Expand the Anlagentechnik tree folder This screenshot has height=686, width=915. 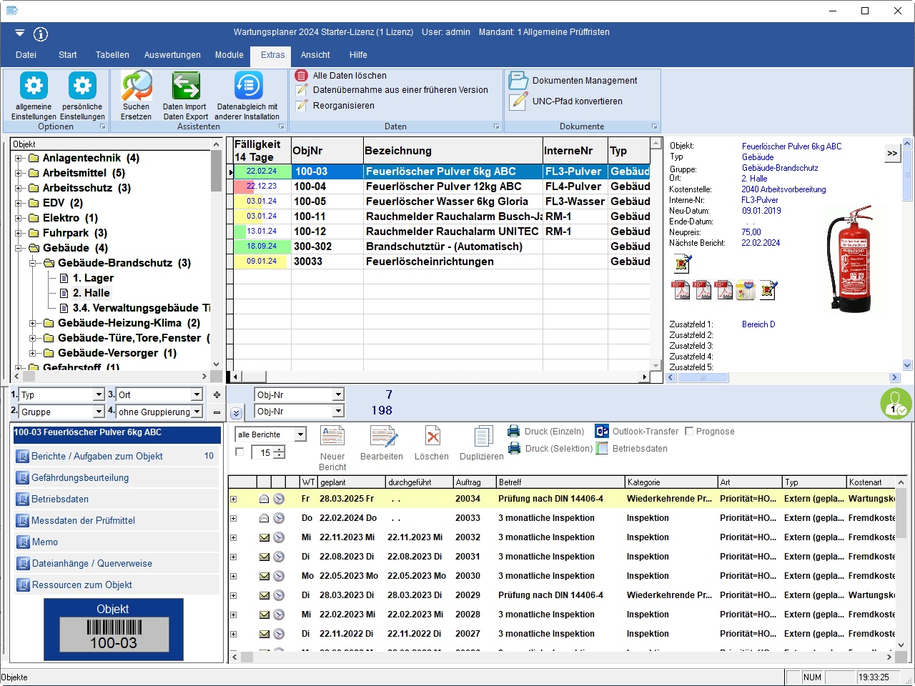pos(19,159)
